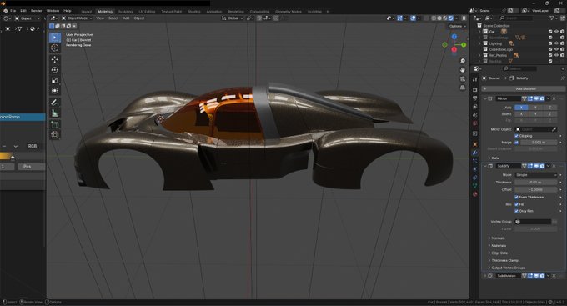Image resolution: width=567 pixels, height=306 pixels.
Task: Toggle Only Rim checkbox
Action: [x=516, y=211]
